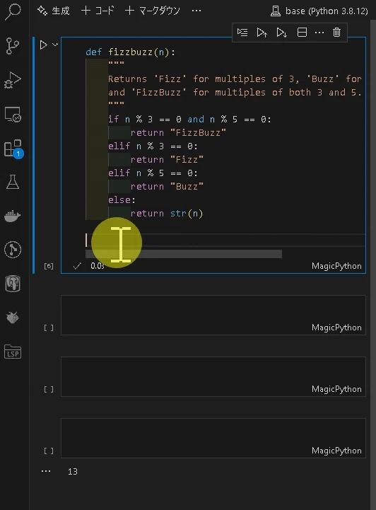
Task: Click the execution count [6] label
Action: (49, 266)
